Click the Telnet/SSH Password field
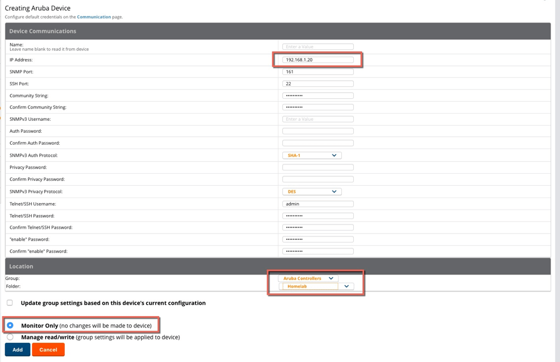This screenshot has width=560, height=362. [318, 216]
